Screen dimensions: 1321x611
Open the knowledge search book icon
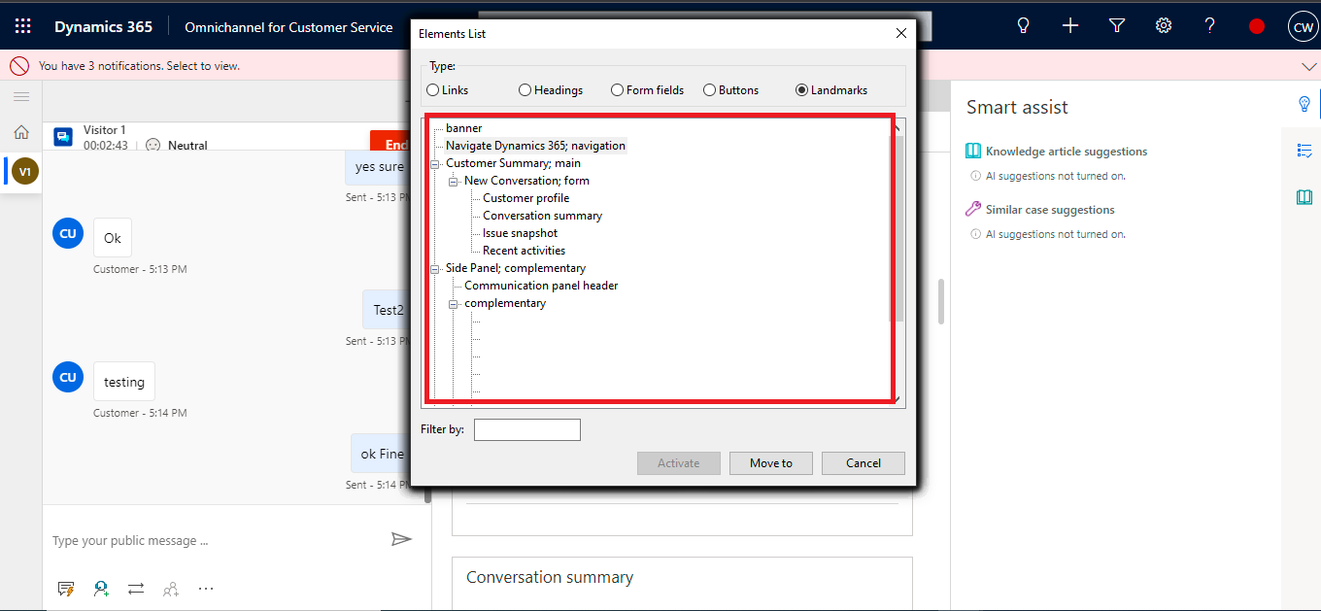[x=1304, y=196]
